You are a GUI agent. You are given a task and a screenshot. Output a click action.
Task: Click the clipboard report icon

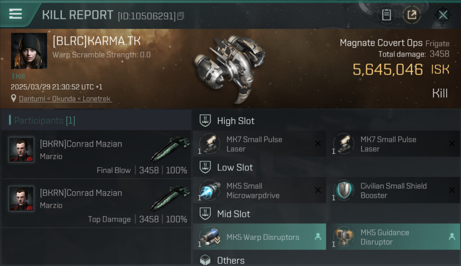tap(386, 15)
